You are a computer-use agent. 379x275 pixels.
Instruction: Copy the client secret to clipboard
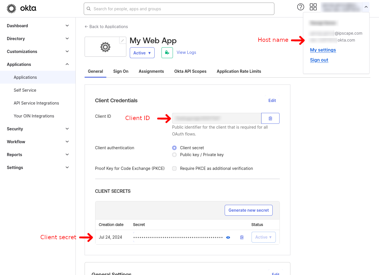[x=242, y=237]
